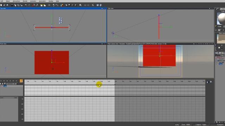Click the red cube in Front view
225x126 pixels.
click(x=52, y=62)
